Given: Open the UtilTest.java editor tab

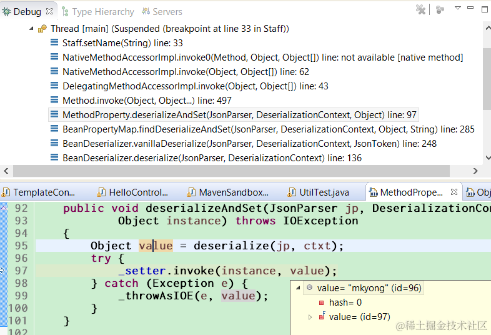Looking at the screenshot, I should [x=319, y=192].
